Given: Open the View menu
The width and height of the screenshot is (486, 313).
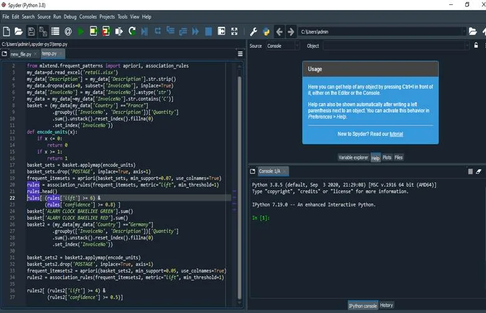Looking at the screenshot, I should [x=135, y=17].
